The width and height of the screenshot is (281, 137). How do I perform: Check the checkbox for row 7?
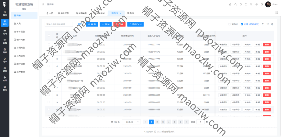(49, 88)
